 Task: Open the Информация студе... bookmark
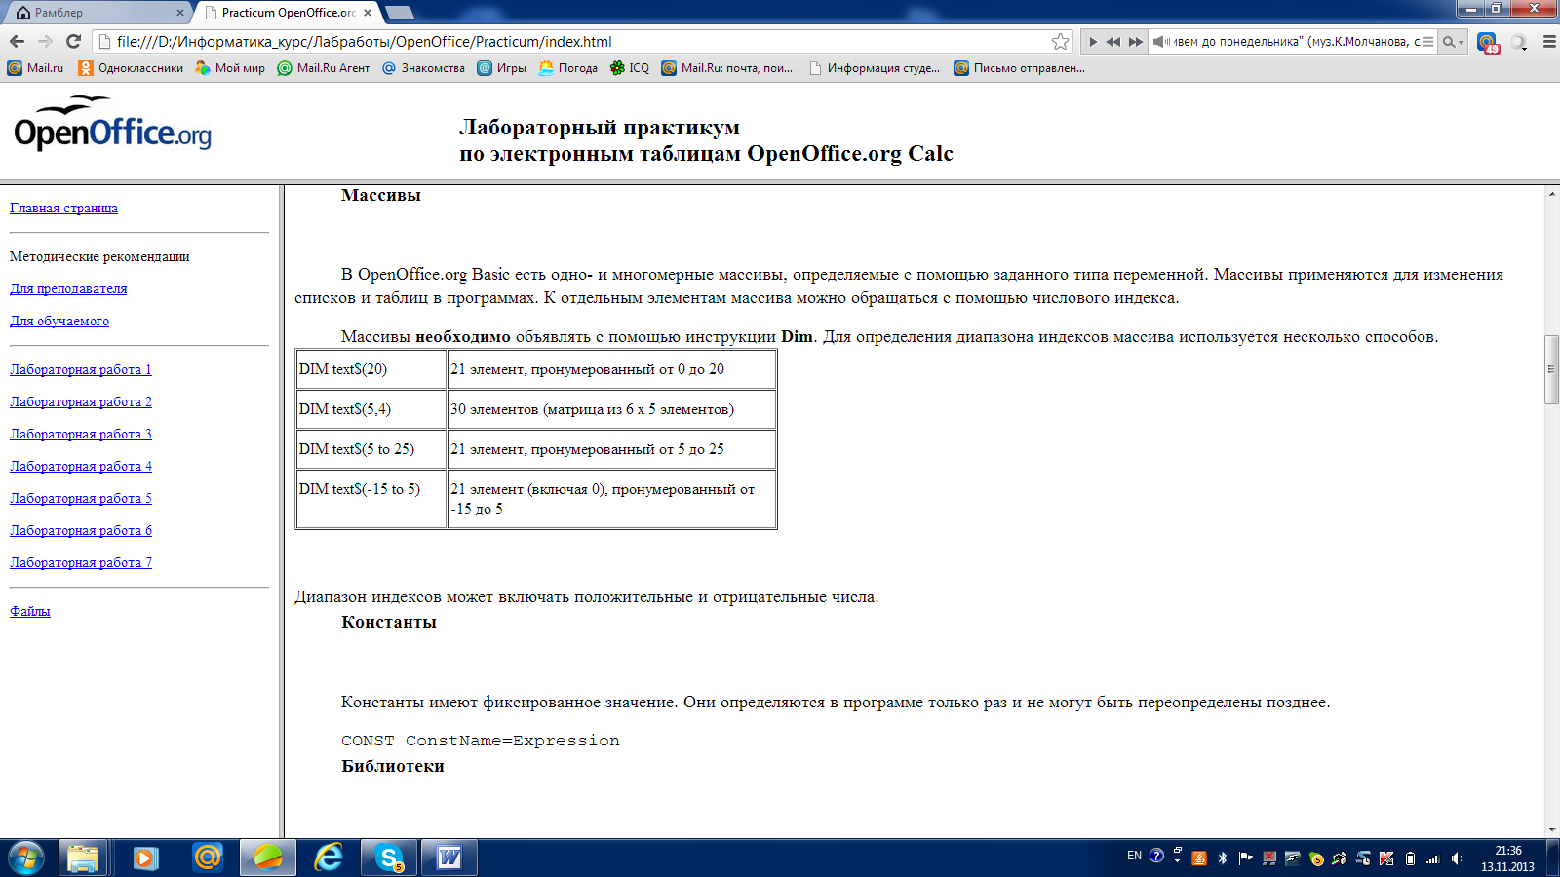875,68
